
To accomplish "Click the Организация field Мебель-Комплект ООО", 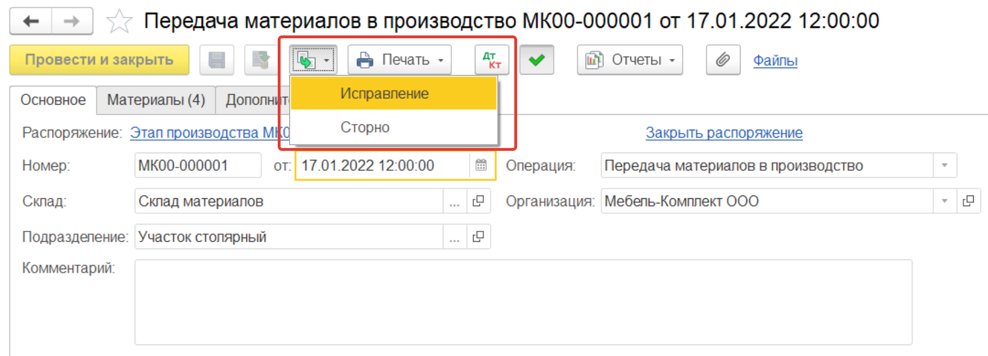I will pos(767,201).
